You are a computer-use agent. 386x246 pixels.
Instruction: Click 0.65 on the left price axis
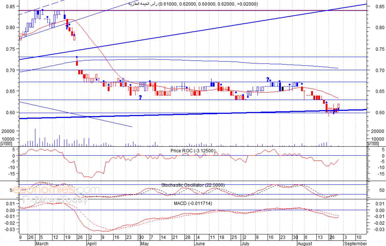[10, 91]
